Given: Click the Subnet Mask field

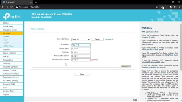Looking at the screenshot, I should click(81, 48).
